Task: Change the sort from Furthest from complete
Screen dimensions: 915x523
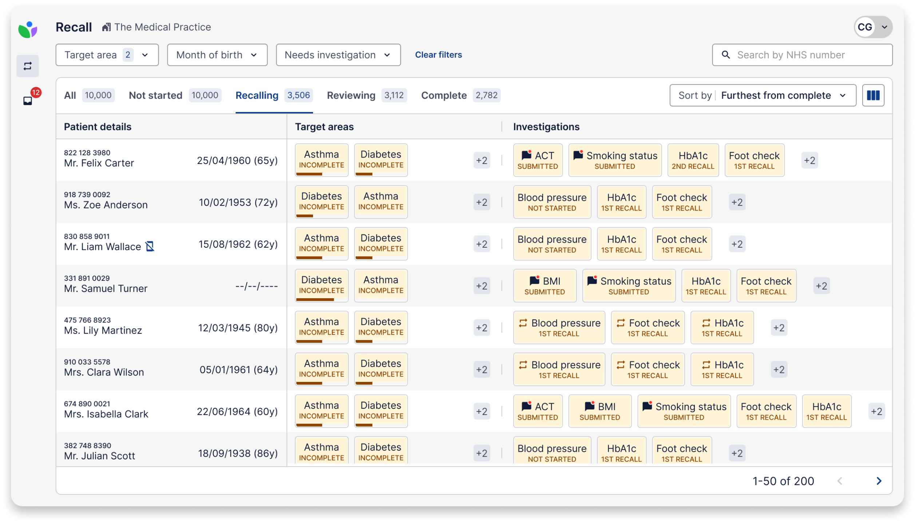Action: 786,95
